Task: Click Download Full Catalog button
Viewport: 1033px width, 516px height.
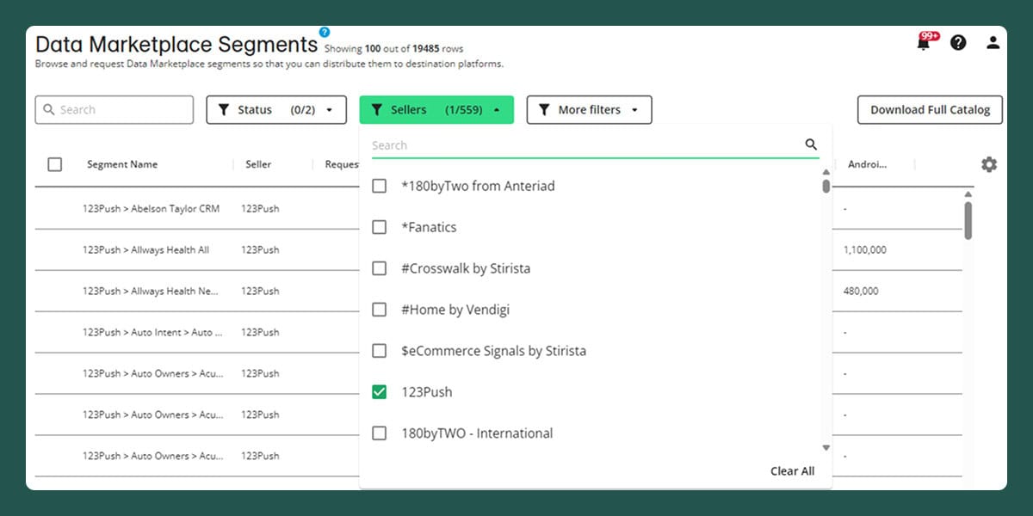Action: pyautogui.click(x=930, y=110)
